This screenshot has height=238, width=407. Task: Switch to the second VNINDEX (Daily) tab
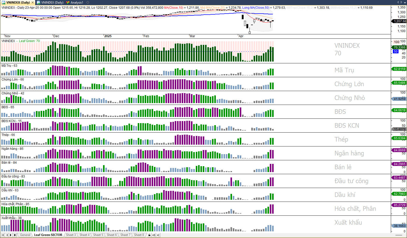(50, 3)
